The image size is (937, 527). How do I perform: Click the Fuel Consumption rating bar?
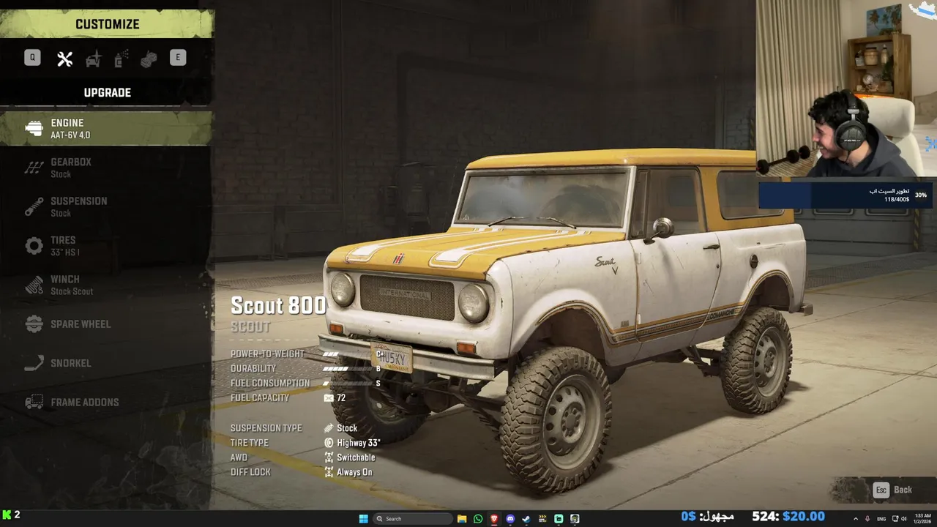(x=348, y=384)
